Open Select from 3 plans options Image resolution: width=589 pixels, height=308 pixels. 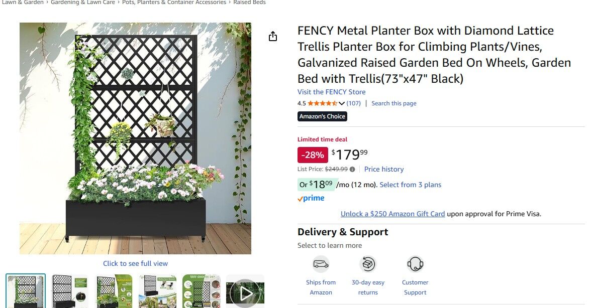tap(410, 185)
